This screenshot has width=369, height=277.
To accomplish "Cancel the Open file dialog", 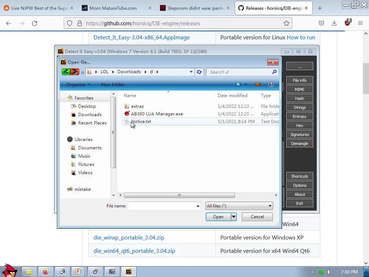I will (x=257, y=217).
